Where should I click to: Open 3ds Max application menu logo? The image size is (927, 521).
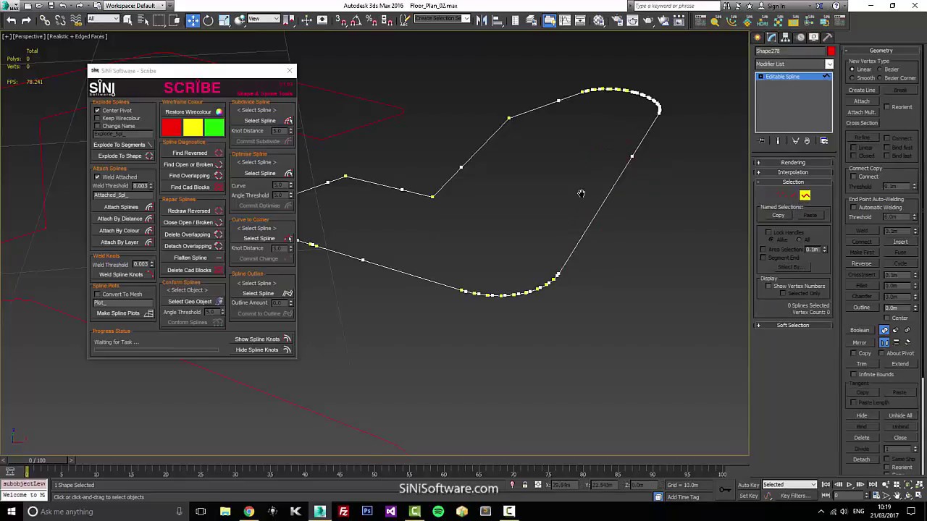pyautogui.click(x=10, y=6)
